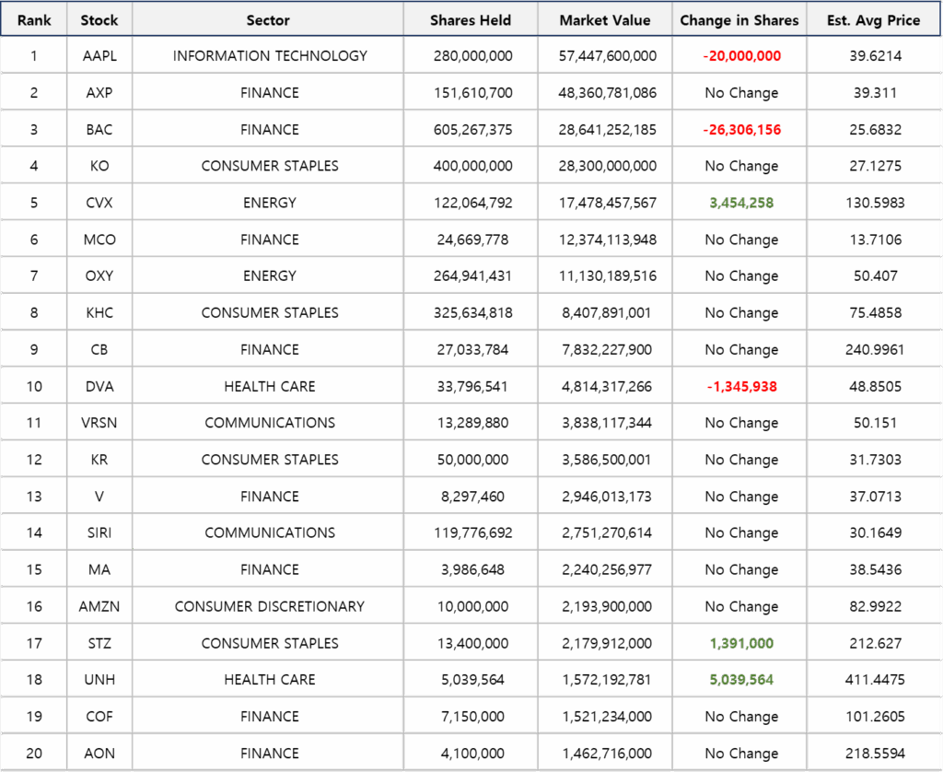Select the SIRI ticker cell
Screen dimensions: 943x772
tap(99, 532)
